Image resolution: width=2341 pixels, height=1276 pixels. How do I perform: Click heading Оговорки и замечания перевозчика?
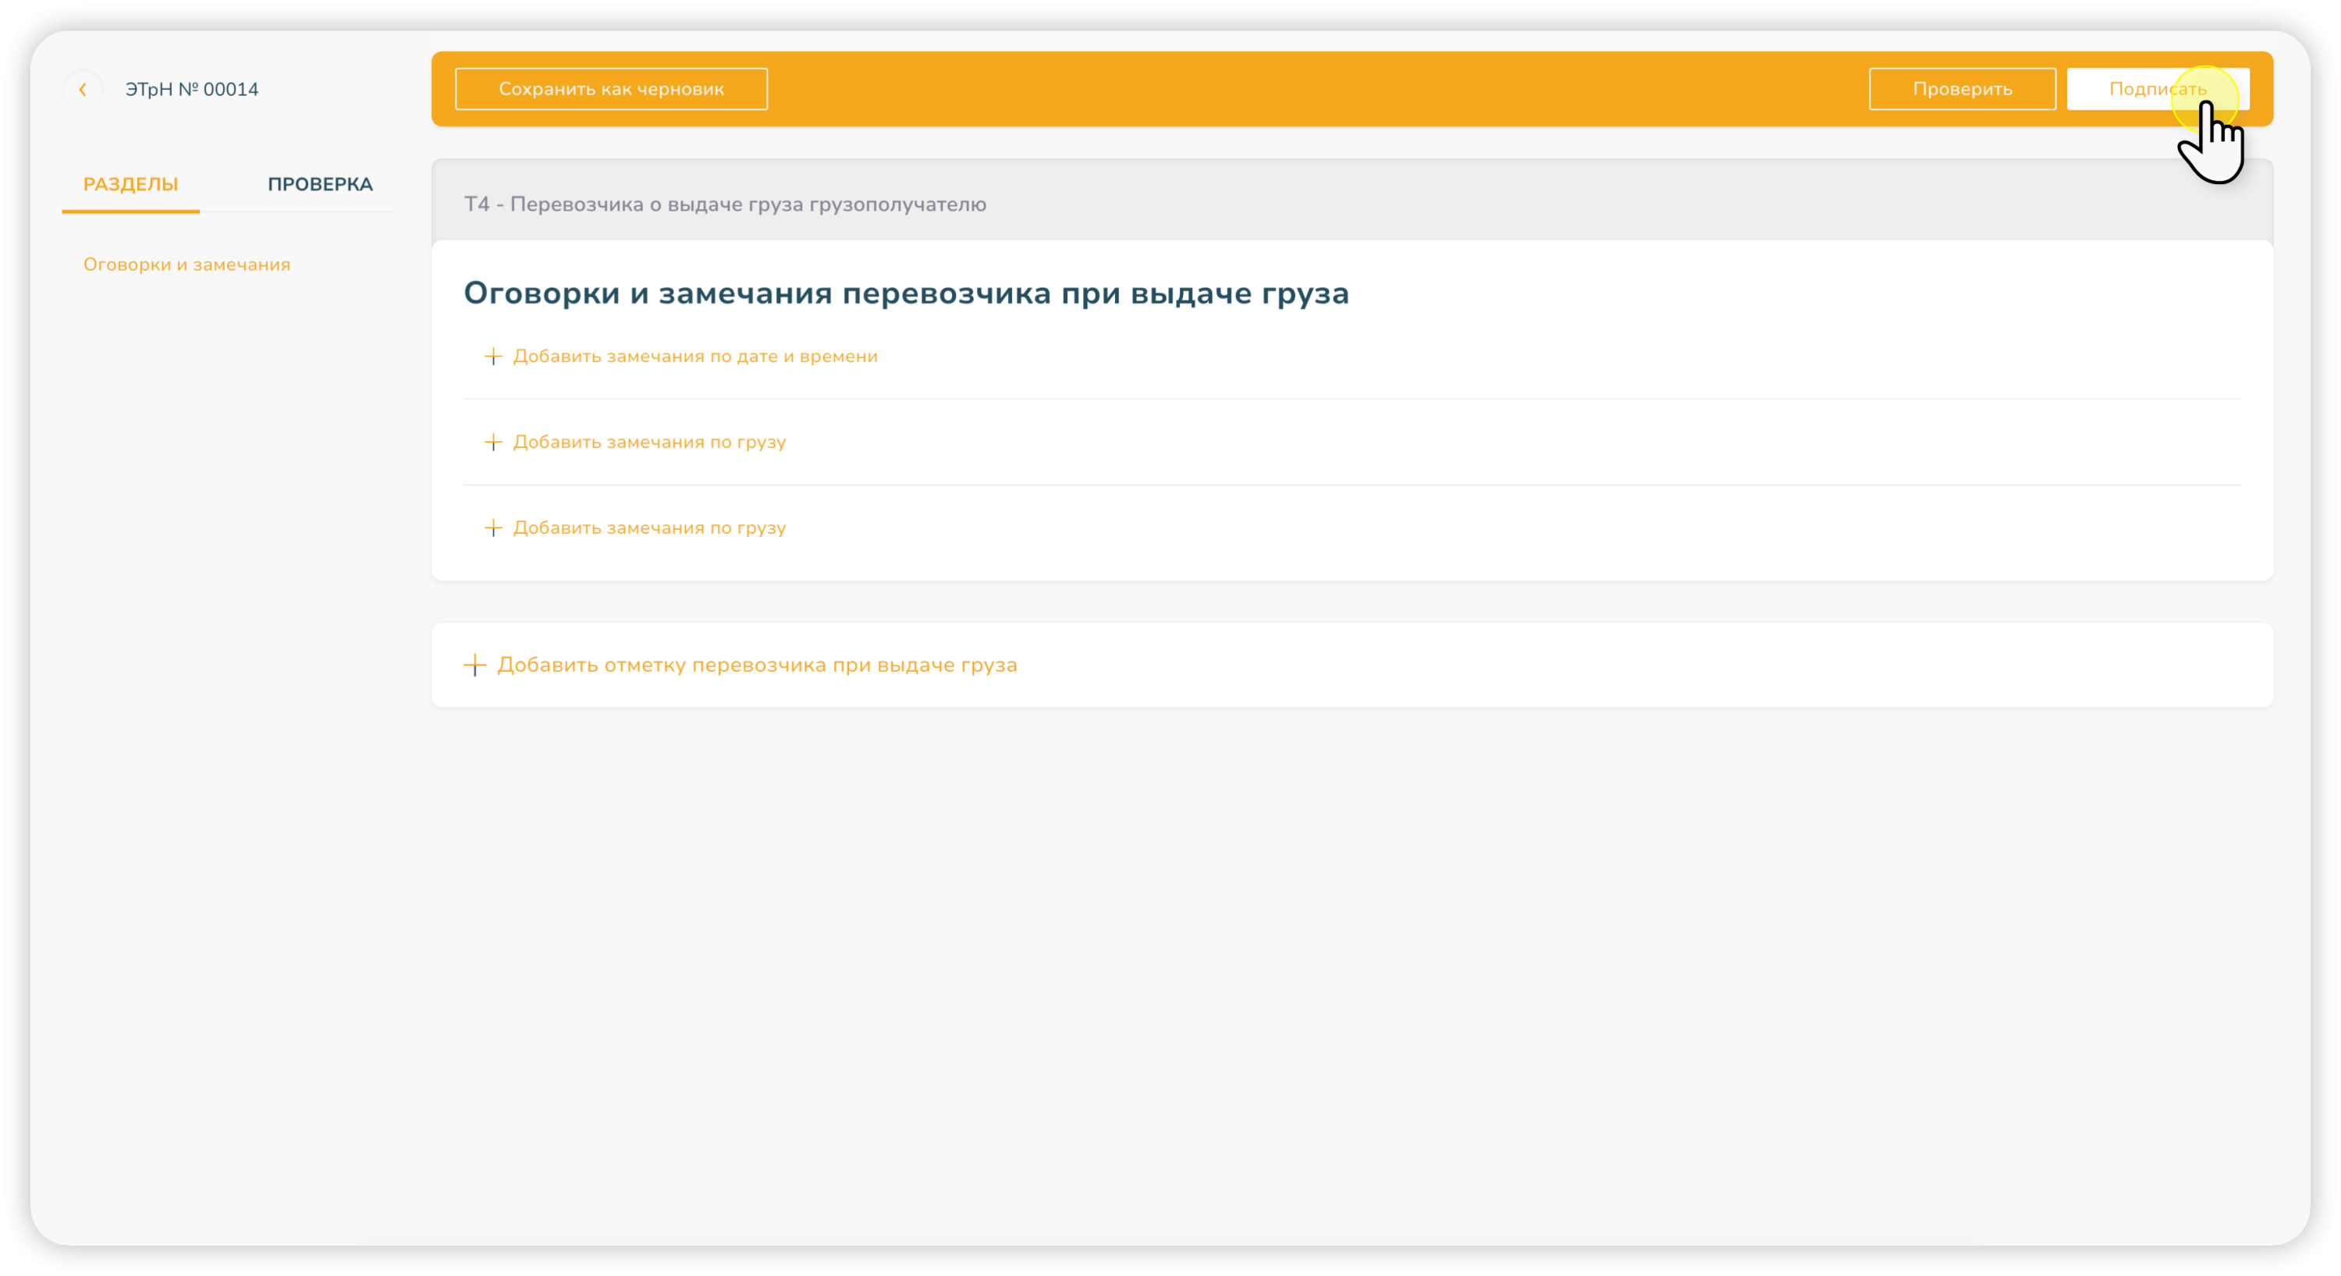pos(905,293)
